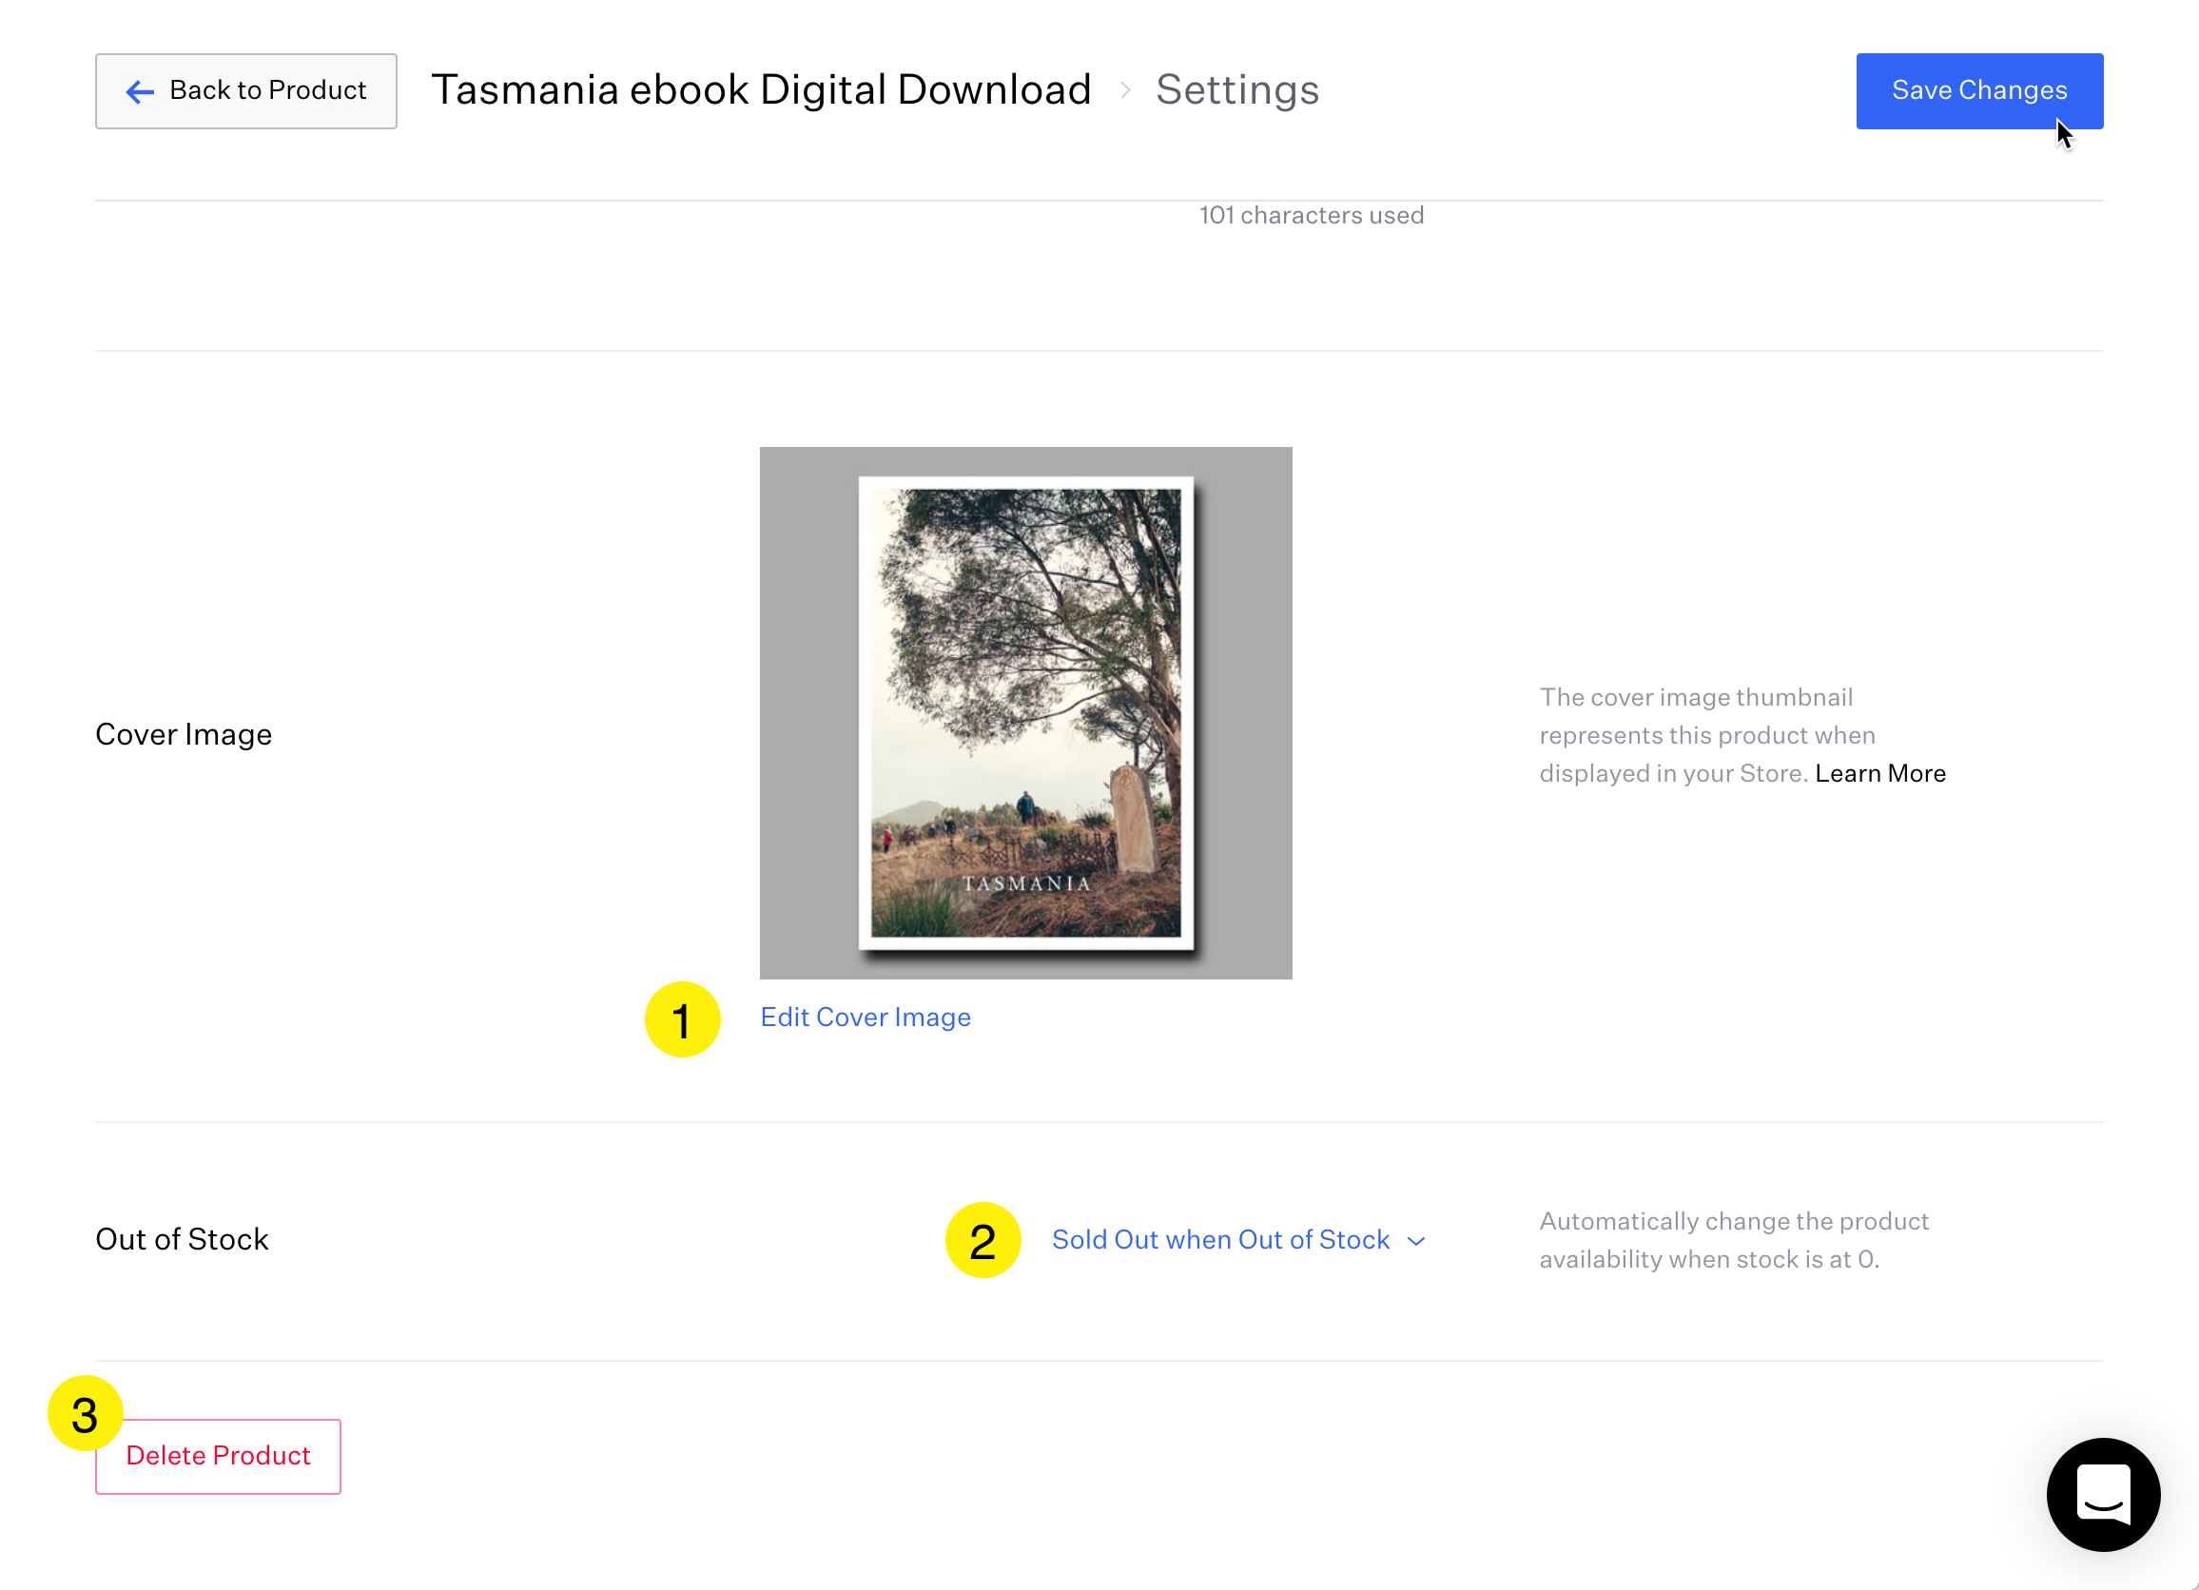The width and height of the screenshot is (2199, 1590).
Task: Click the Cover Image section label
Action: 184,735
